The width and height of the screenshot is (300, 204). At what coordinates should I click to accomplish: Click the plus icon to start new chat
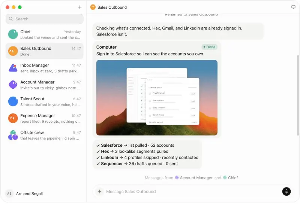pos(79,7)
